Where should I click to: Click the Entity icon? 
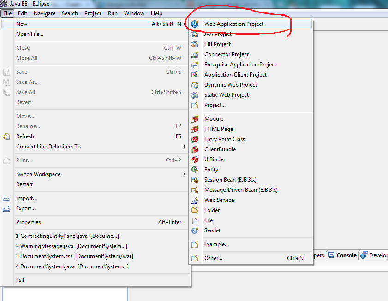tap(195, 170)
